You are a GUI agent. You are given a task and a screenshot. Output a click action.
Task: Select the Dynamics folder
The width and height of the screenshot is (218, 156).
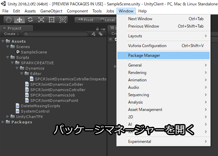pyautogui.click(x=32, y=68)
